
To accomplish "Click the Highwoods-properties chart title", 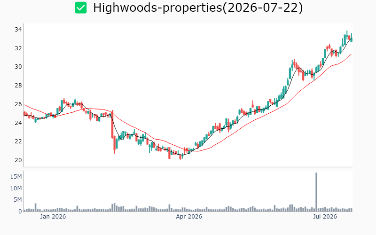I will coord(198,8).
